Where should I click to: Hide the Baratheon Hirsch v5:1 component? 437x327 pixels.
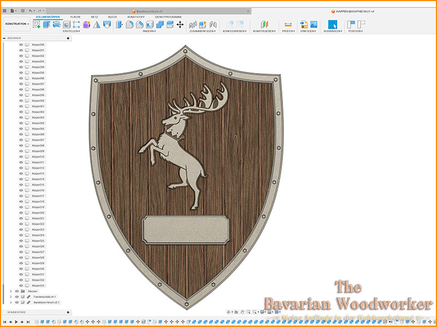pos(17,302)
